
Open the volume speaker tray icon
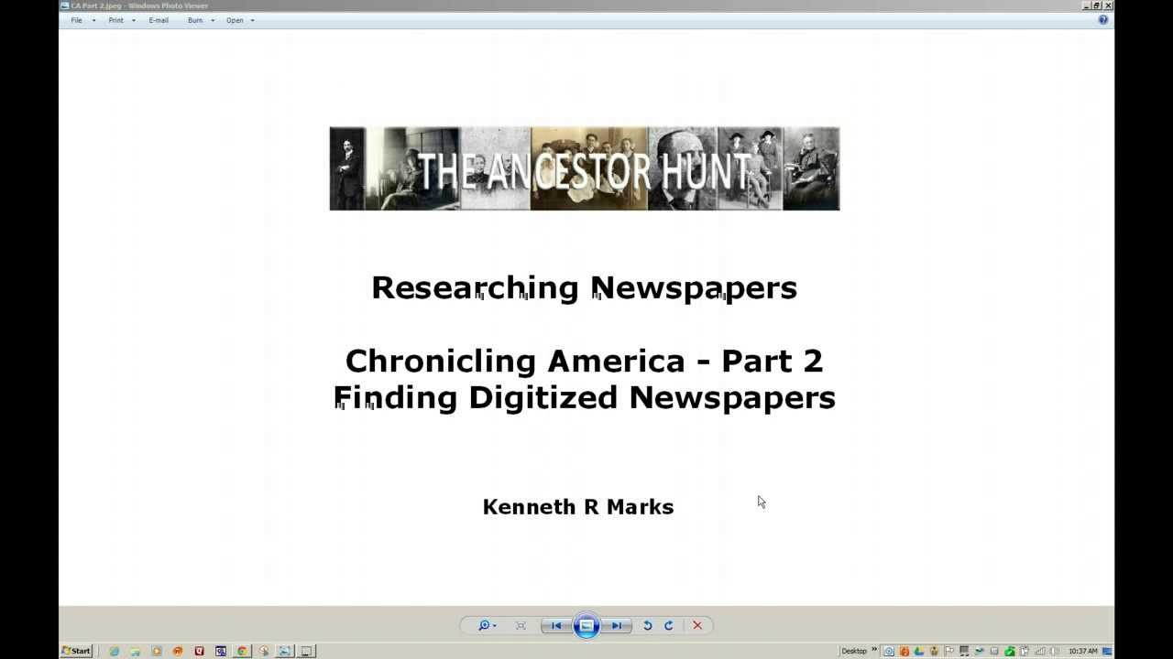(1055, 651)
